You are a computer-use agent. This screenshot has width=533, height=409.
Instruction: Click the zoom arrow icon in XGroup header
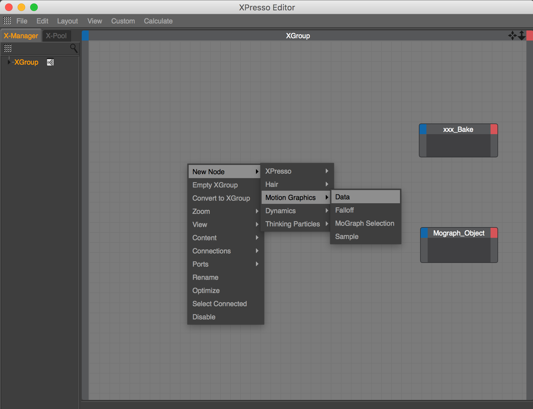[522, 35]
